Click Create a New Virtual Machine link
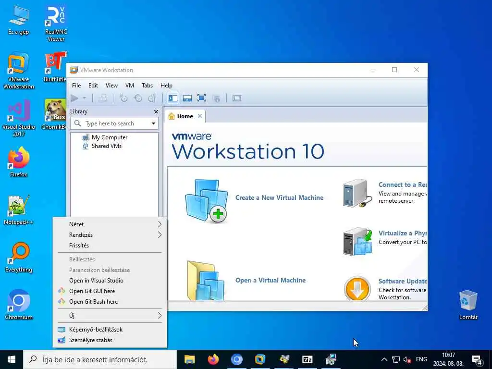Image resolution: width=492 pixels, height=369 pixels. (x=279, y=197)
